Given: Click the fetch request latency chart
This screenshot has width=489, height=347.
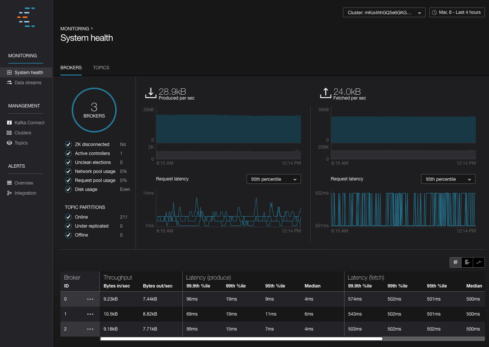Looking at the screenshot, I should (x=403, y=209).
